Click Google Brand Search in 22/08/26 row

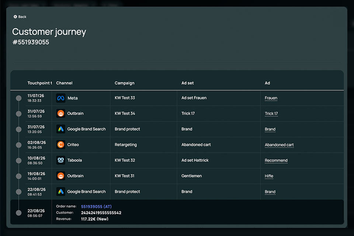pyautogui.click(x=86, y=191)
